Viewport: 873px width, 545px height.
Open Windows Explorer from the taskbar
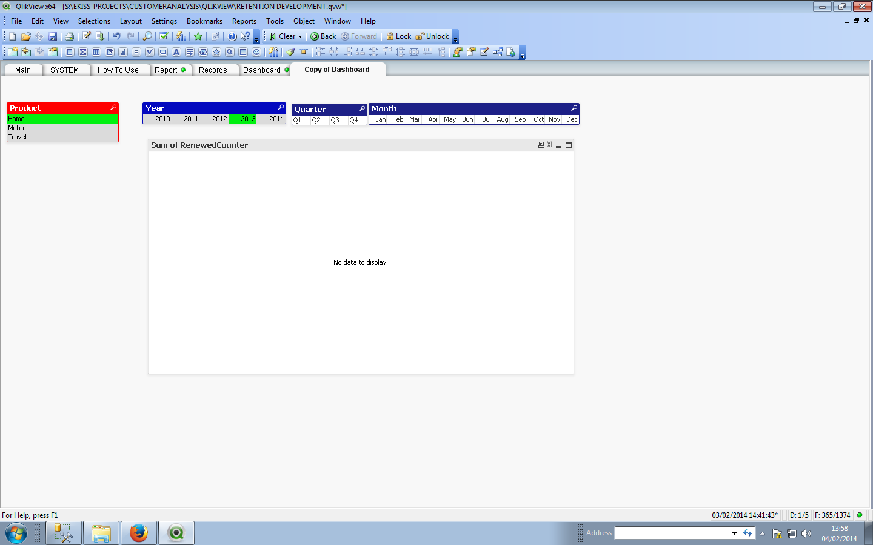(x=101, y=533)
